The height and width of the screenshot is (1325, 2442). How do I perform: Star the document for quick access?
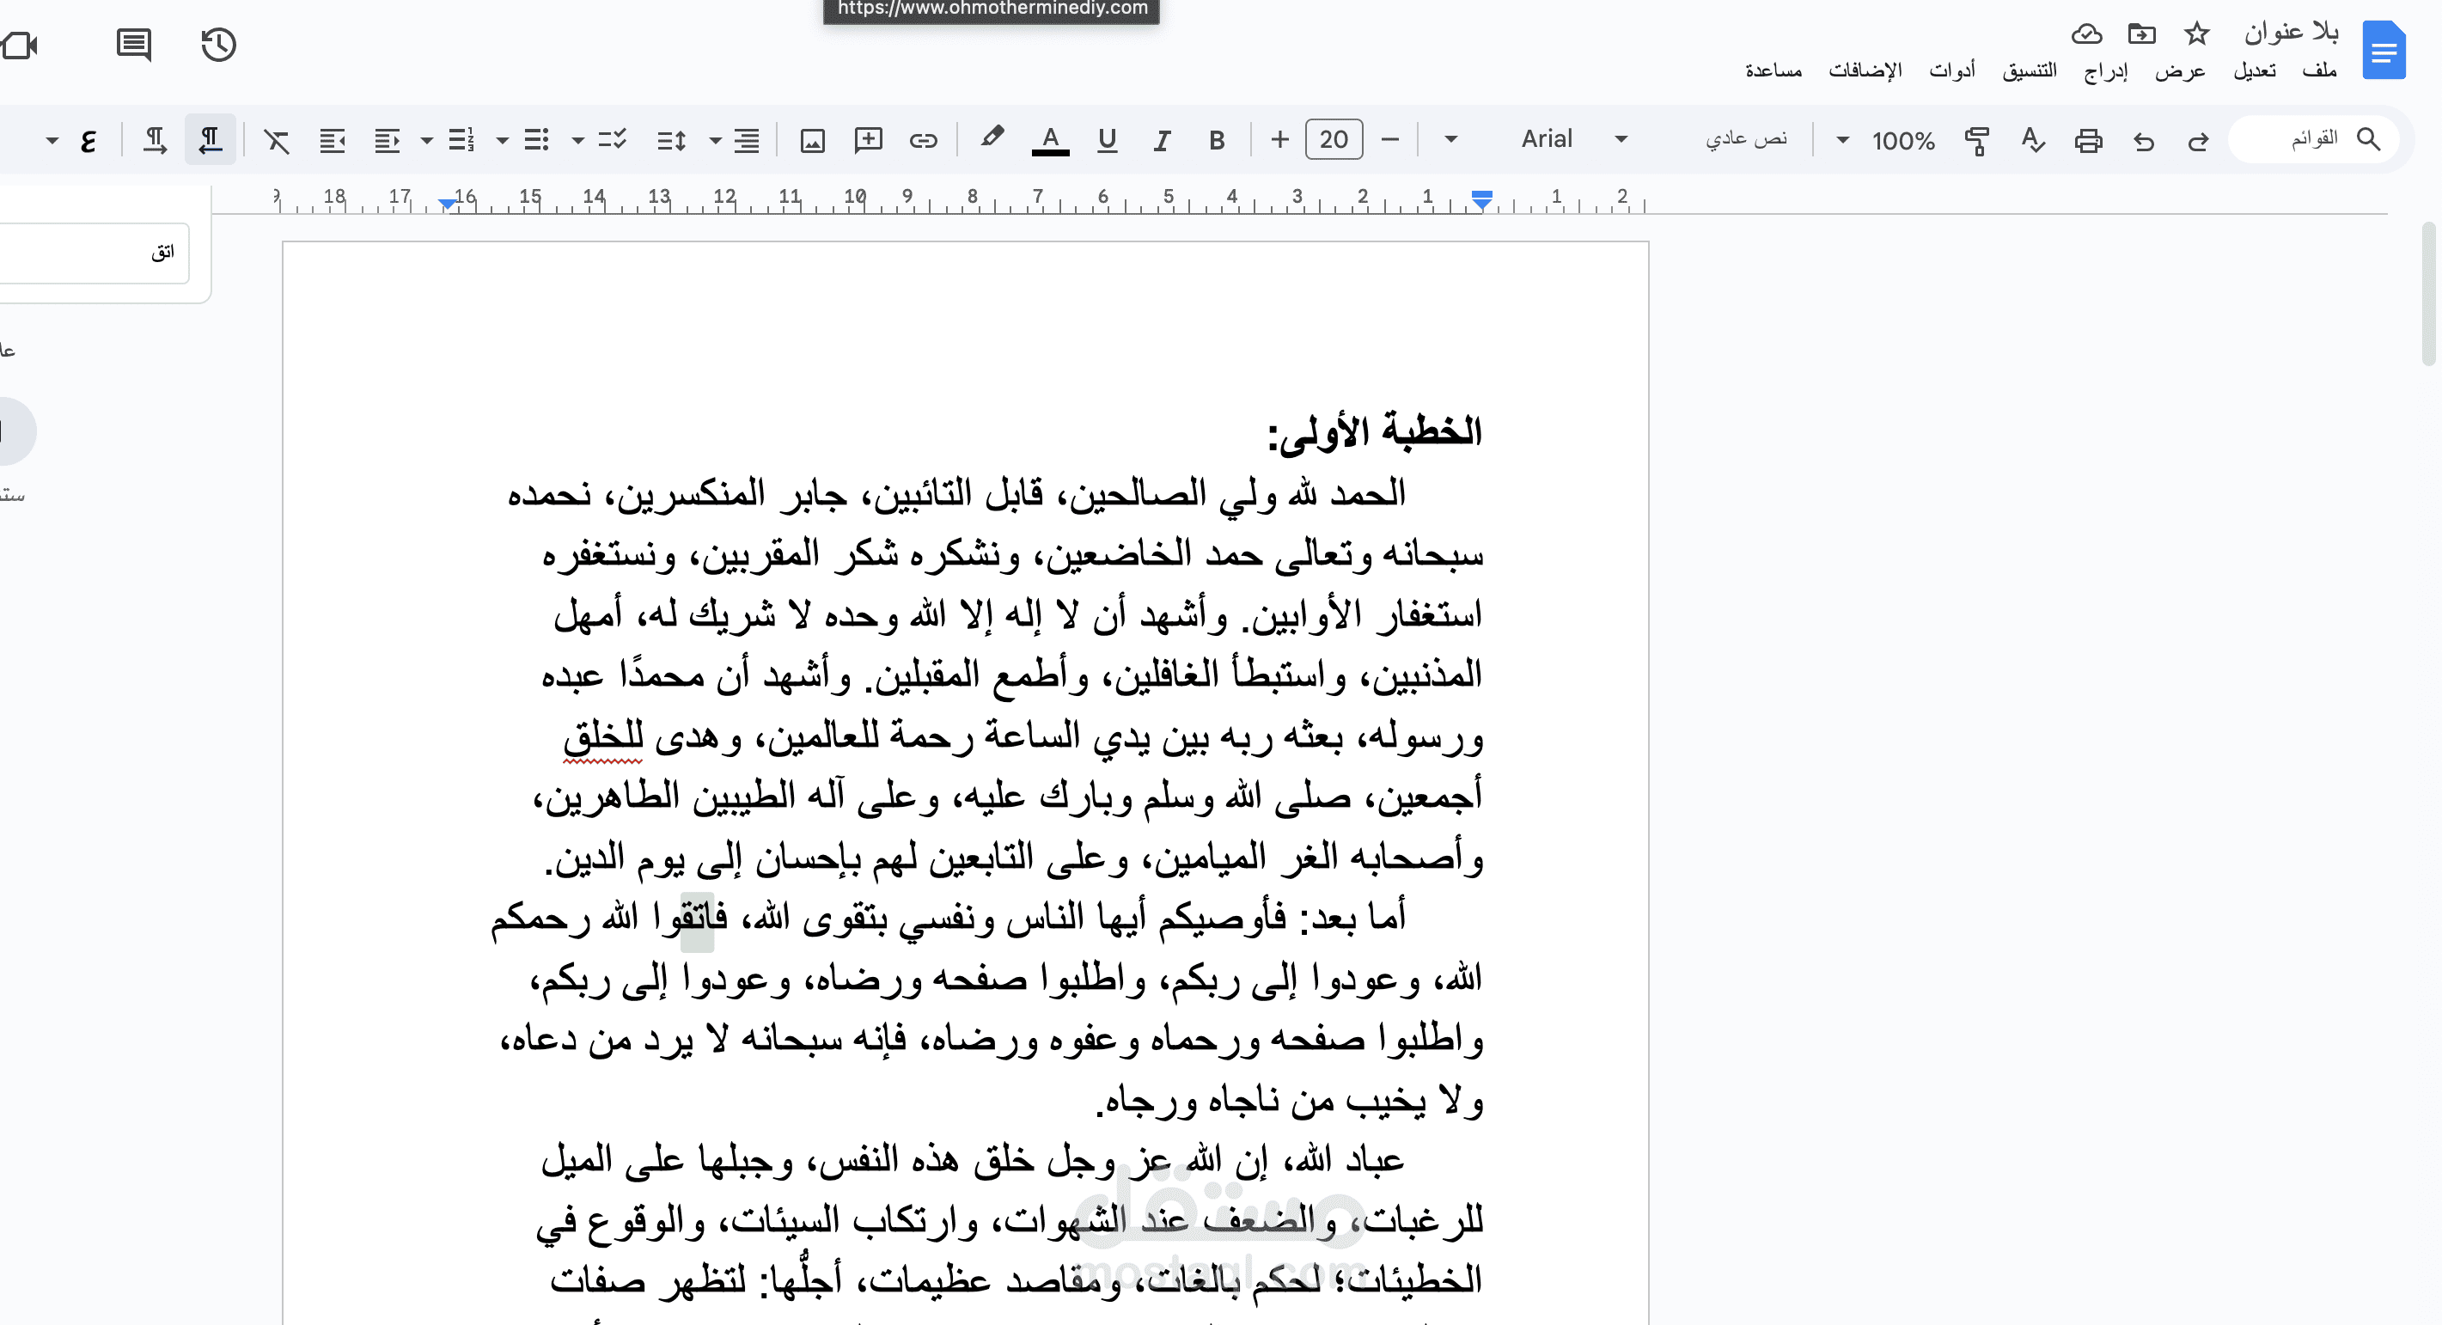pos(2196,34)
